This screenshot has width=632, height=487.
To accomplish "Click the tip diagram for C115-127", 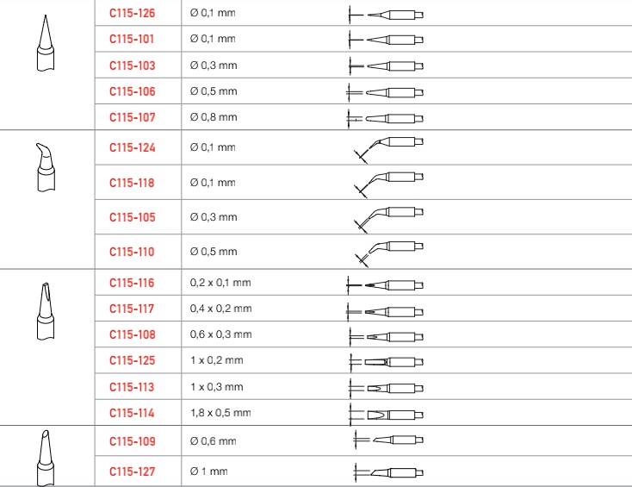I will pos(388,472).
